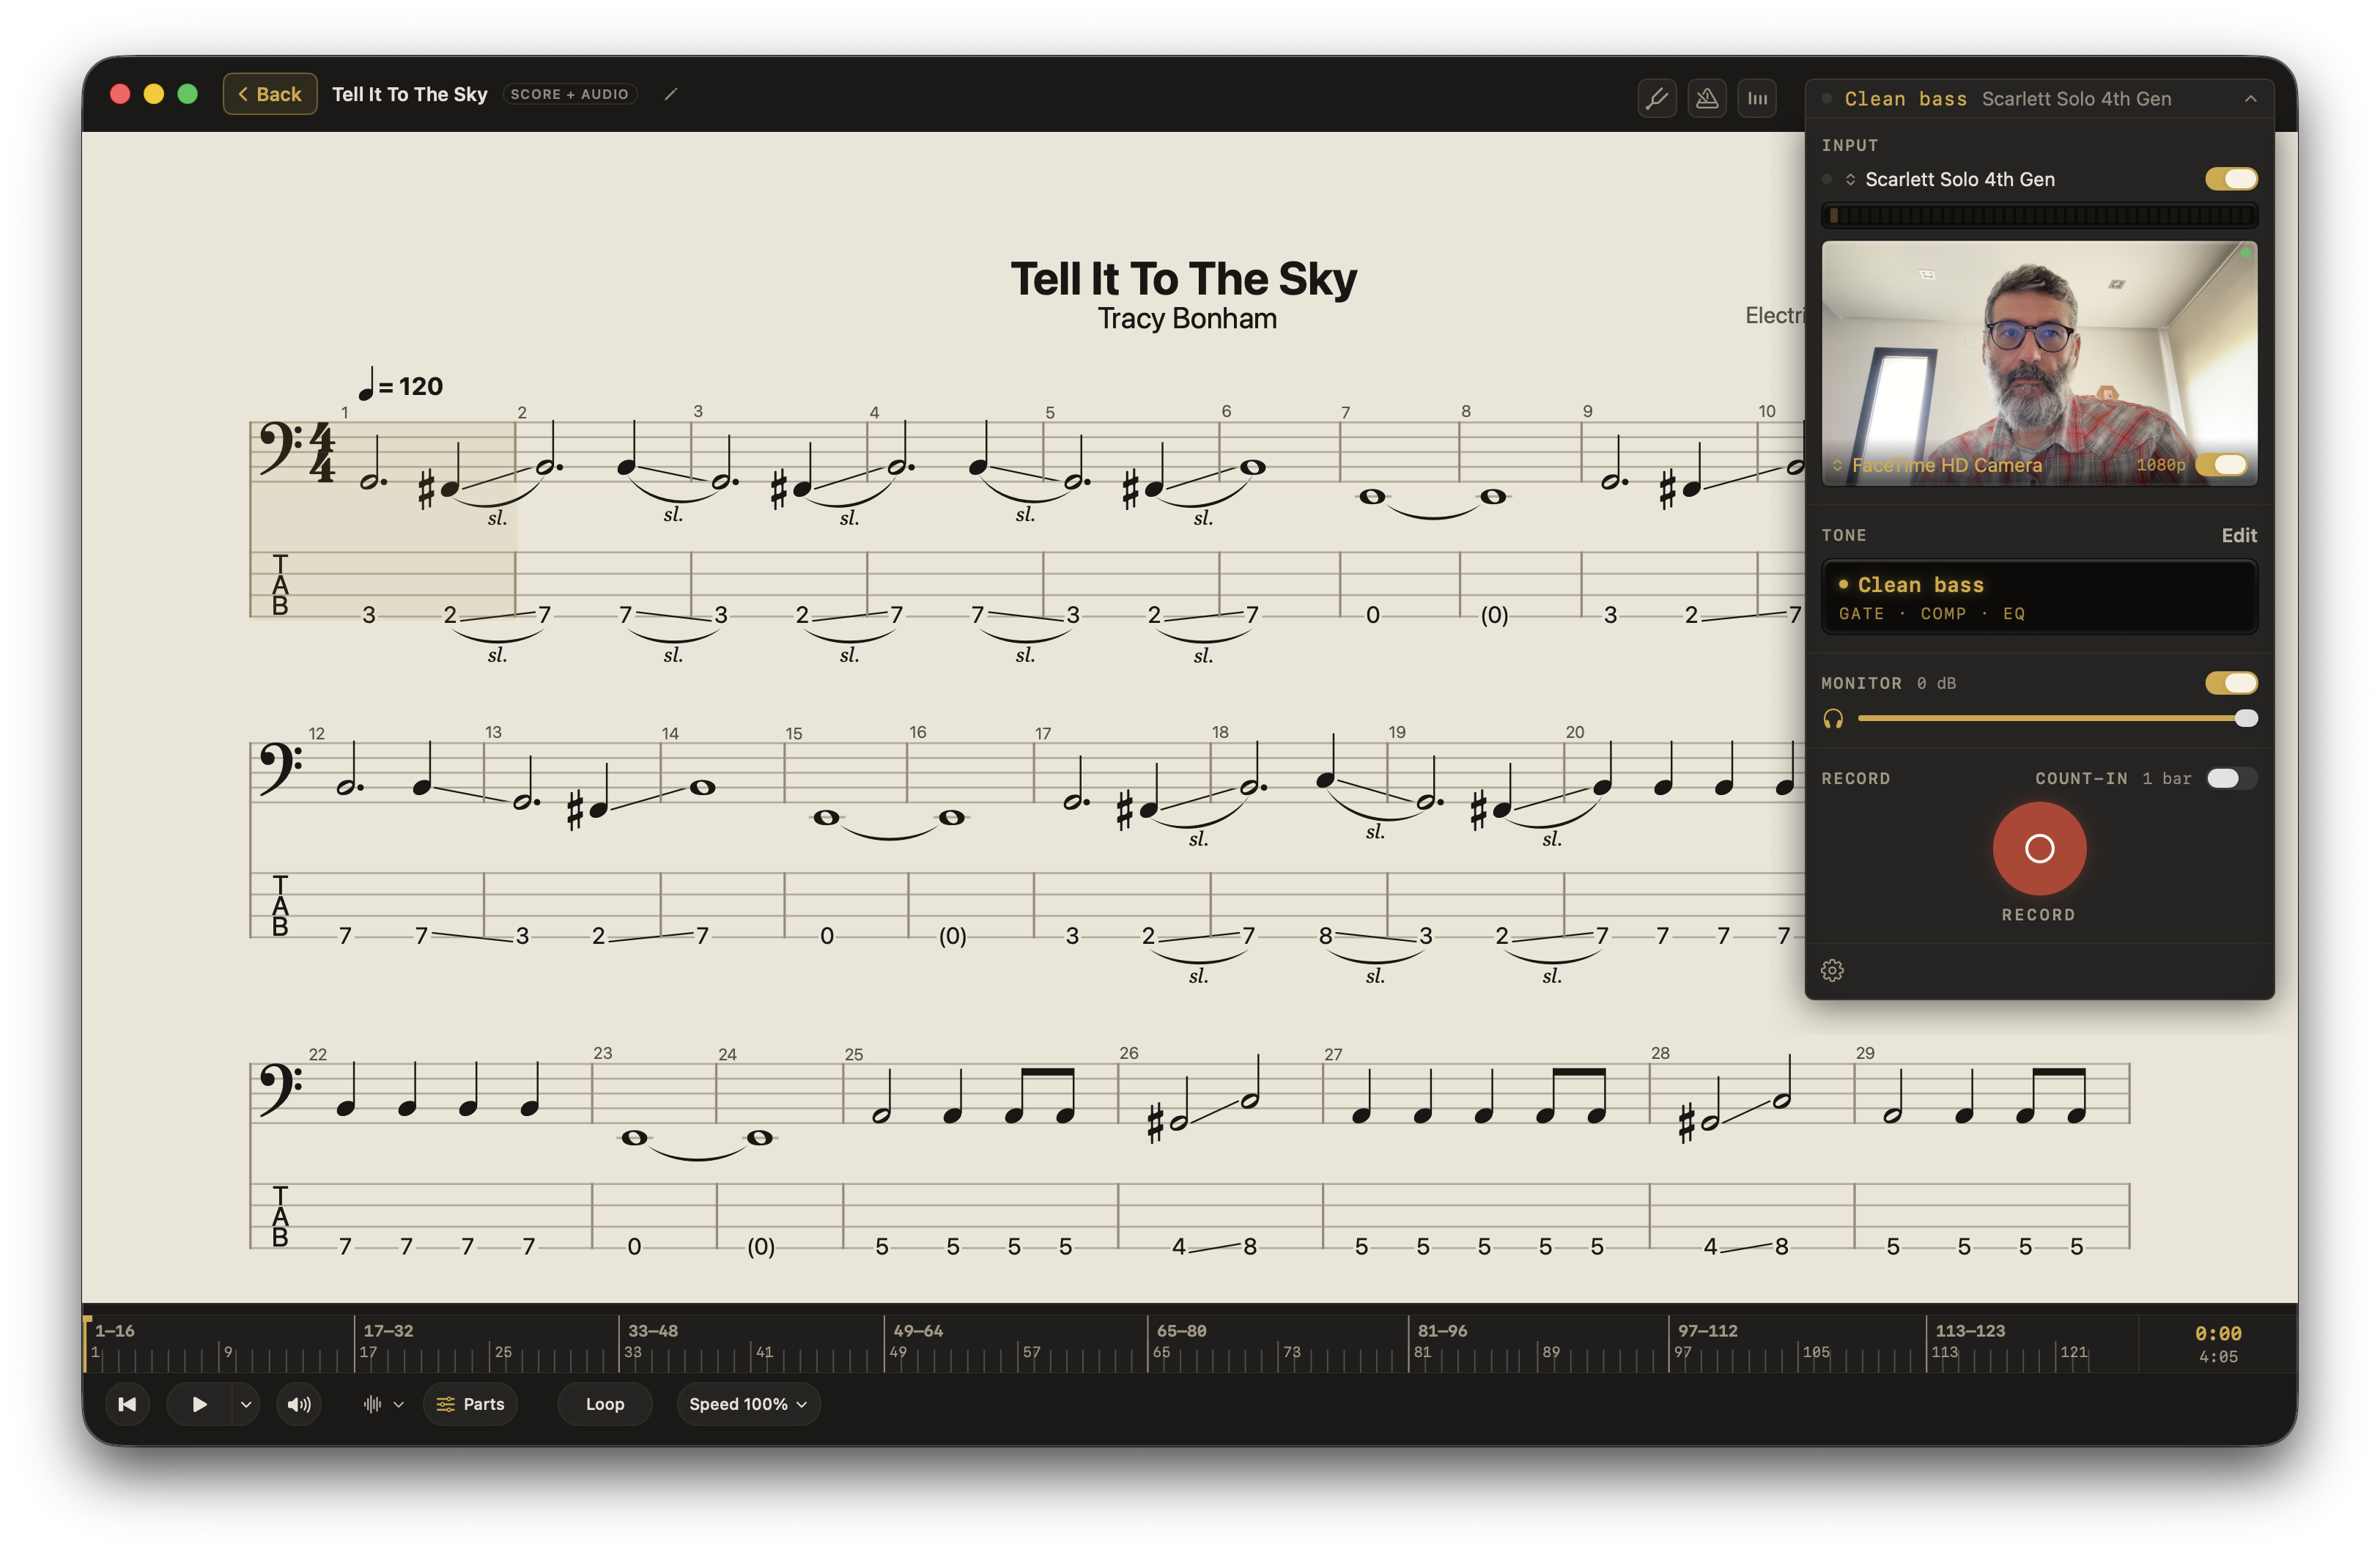2380x1555 pixels.
Task: Close the window with the red button
Action: [120, 94]
